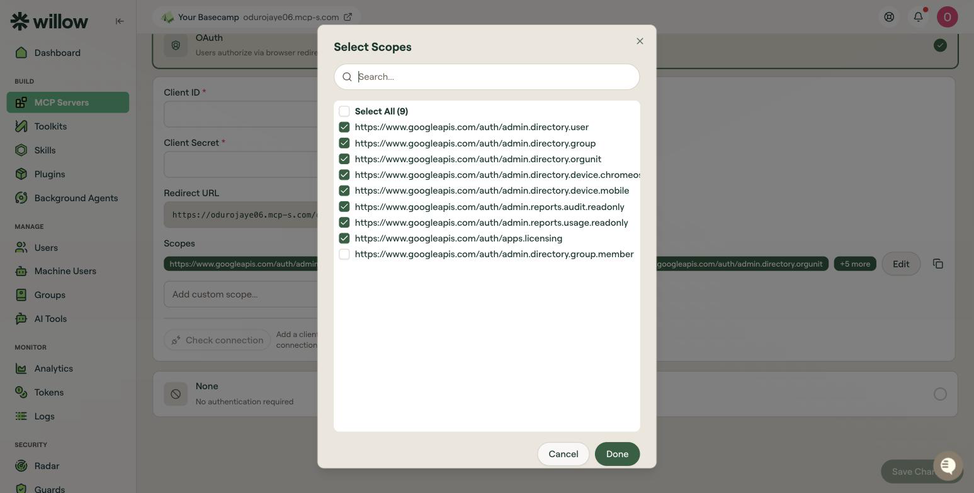This screenshot has height=493, width=974.
Task: Uncheck the admin.reports.usage.readonly scope
Action: coord(344,223)
